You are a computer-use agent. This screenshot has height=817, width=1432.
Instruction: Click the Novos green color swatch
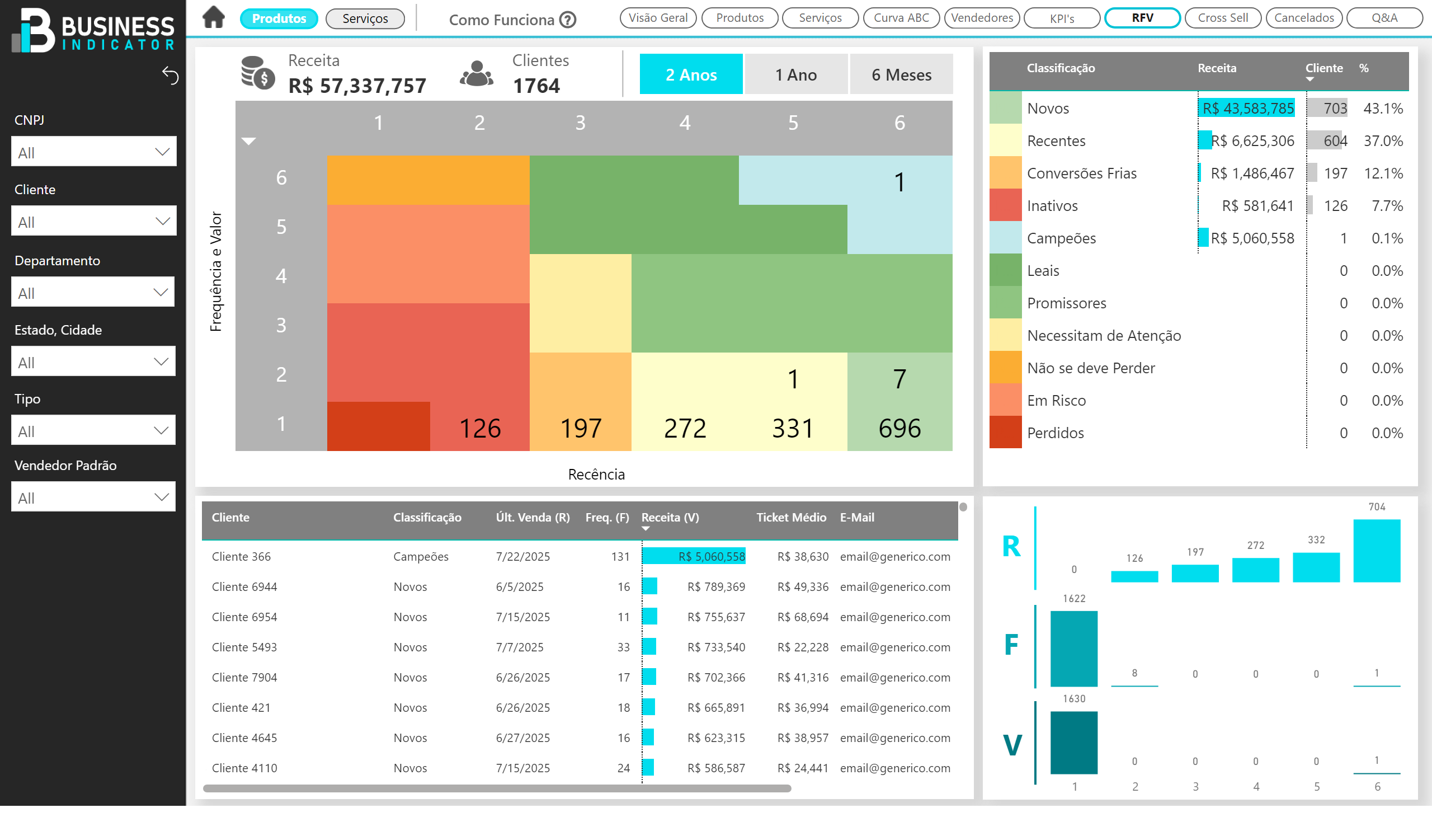1005,109
